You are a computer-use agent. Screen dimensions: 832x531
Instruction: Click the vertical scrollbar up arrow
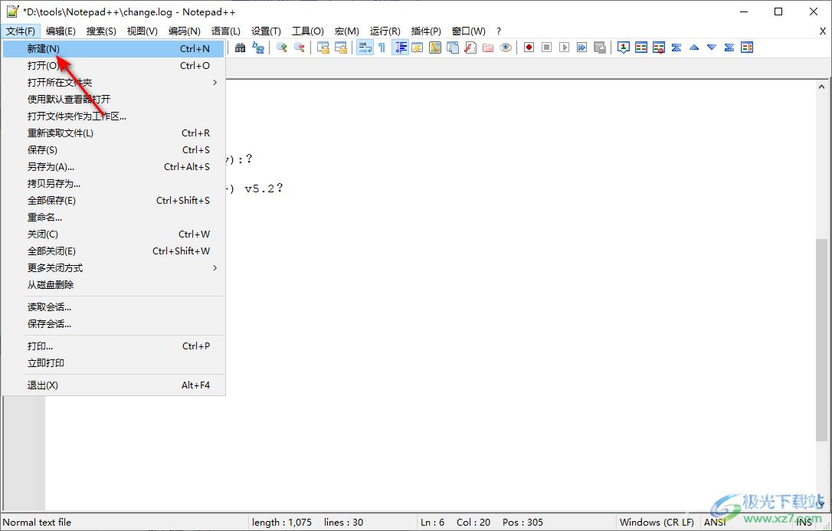coord(821,87)
